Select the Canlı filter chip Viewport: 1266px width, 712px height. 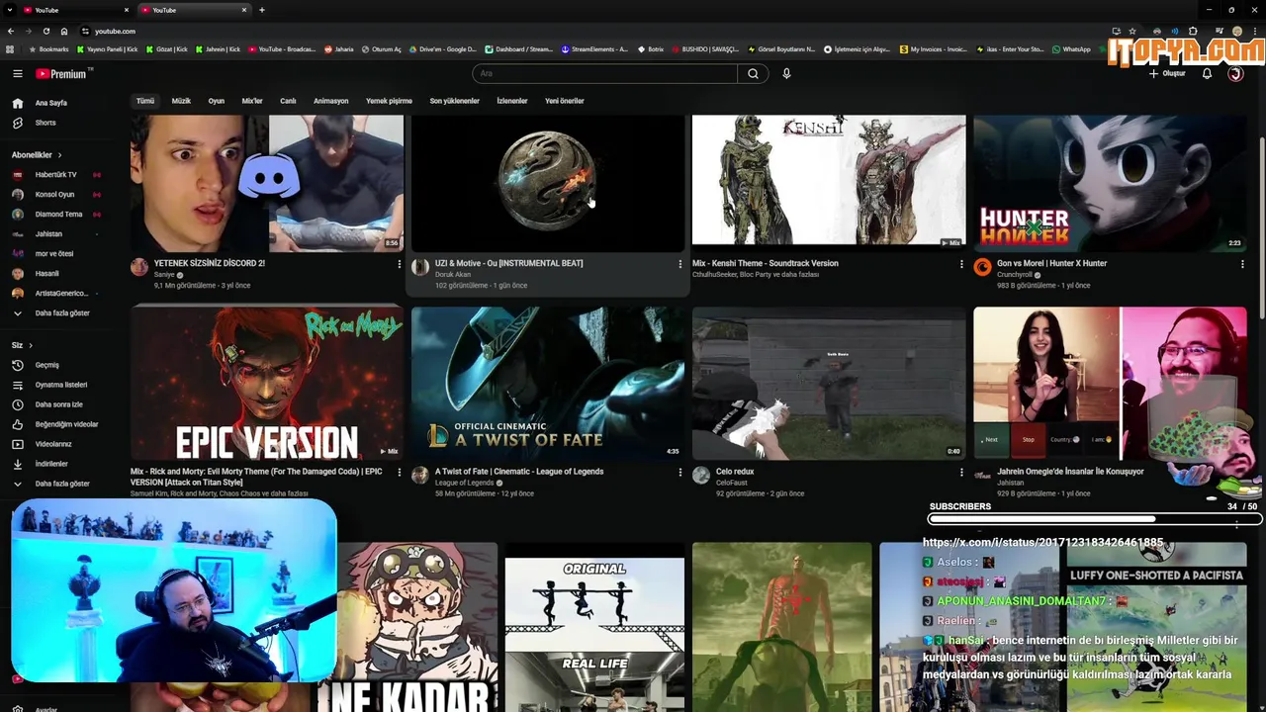(x=288, y=101)
